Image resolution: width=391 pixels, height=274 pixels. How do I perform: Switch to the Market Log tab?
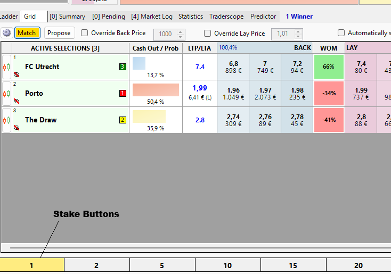(x=152, y=16)
